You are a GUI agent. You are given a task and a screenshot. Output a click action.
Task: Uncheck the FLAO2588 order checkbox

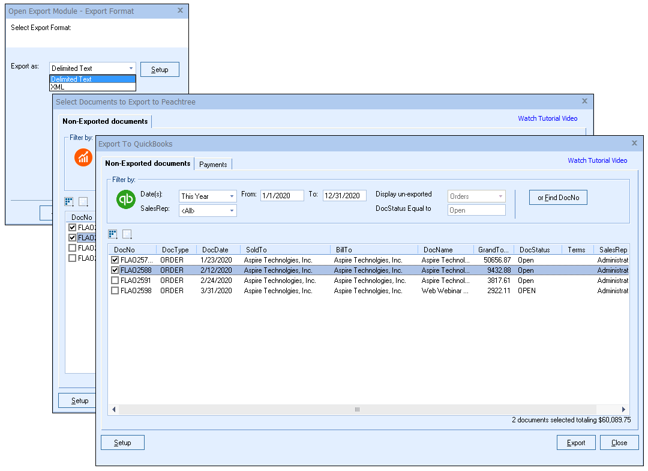[115, 270]
